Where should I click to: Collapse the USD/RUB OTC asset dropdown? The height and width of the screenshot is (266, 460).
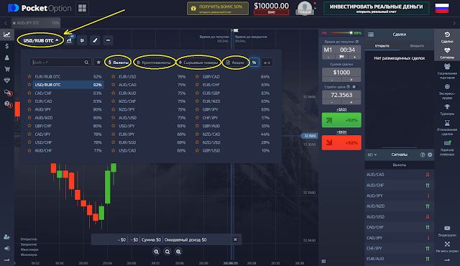pos(40,40)
